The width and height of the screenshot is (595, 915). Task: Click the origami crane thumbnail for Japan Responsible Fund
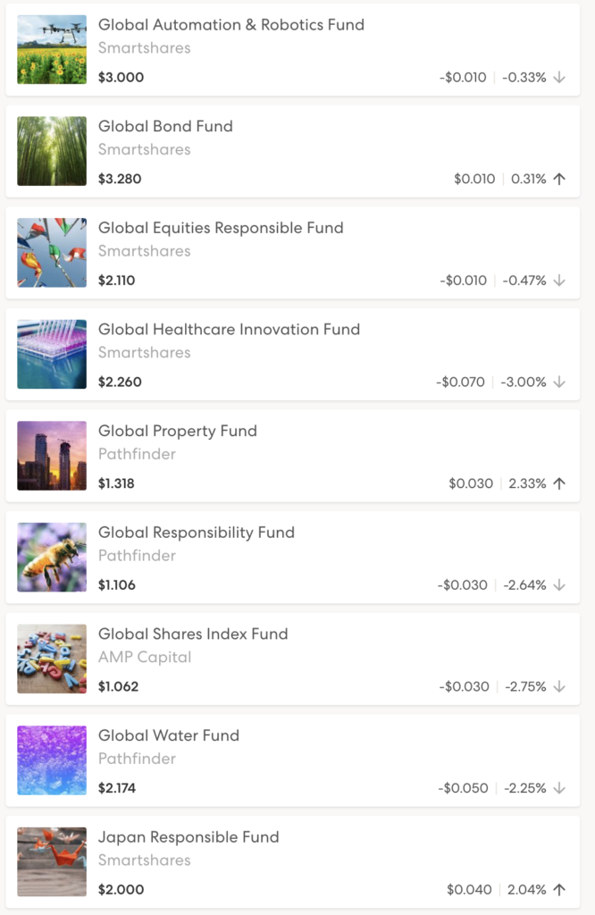pyautogui.click(x=52, y=862)
